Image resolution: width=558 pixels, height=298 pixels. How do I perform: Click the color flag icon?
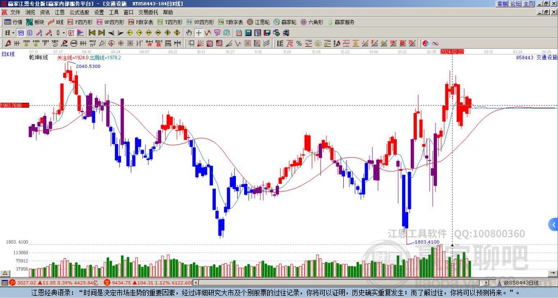[x=81, y=33]
